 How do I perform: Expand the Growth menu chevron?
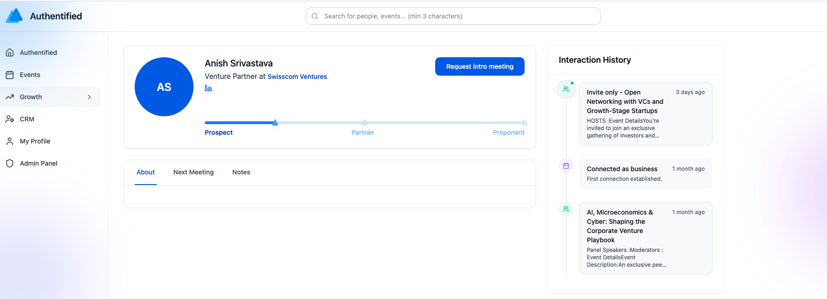(89, 97)
